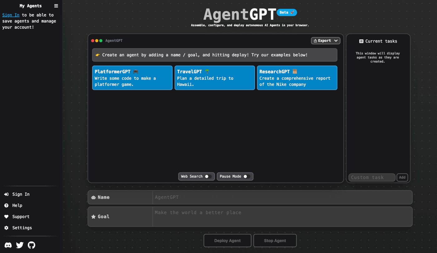Image resolution: width=437 pixels, height=253 pixels.
Task: Click the Discord icon at the bottom
Action: [x=8, y=245]
